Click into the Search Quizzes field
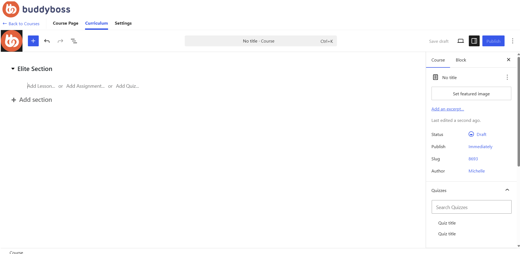 pos(472,207)
